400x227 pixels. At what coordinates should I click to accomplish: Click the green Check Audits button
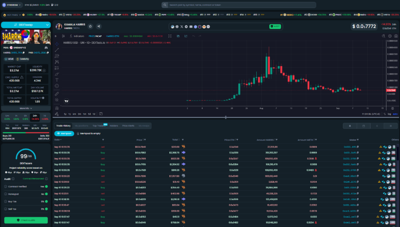click(x=26, y=220)
